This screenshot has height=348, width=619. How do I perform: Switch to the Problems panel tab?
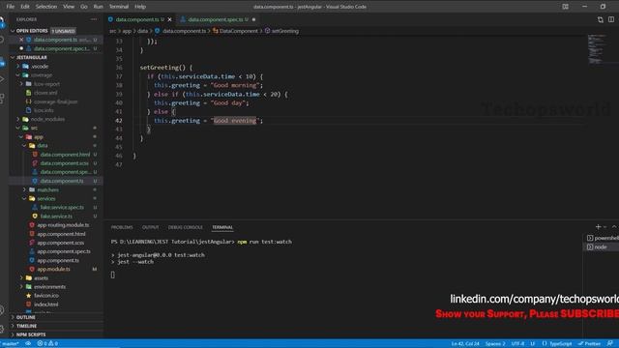(x=122, y=227)
